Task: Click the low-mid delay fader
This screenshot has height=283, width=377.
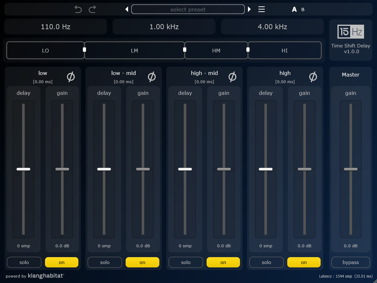Action: point(104,169)
